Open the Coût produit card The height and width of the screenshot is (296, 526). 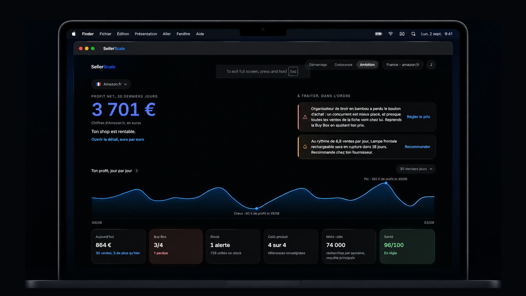tap(291, 246)
